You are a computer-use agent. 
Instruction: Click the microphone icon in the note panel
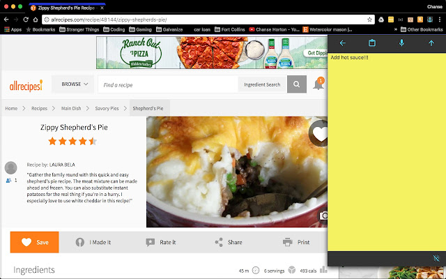(x=401, y=43)
